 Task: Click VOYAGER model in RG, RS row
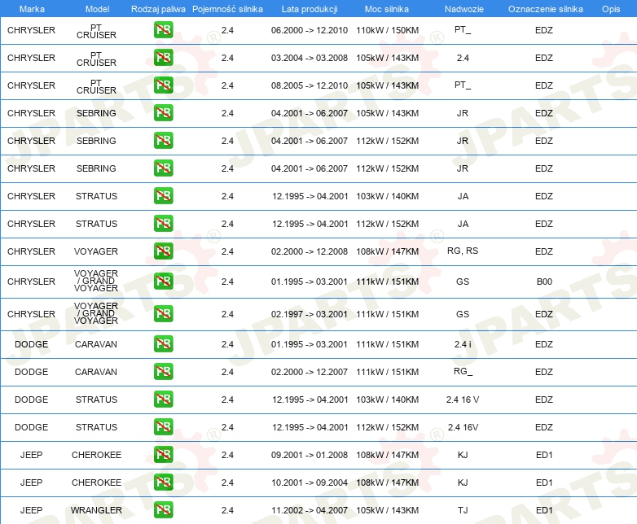pyautogui.click(x=96, y=251)
